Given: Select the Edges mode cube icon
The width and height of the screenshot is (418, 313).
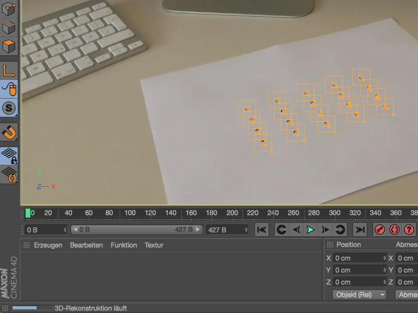Looking at the screenshot, I should (x=9, y=28).
